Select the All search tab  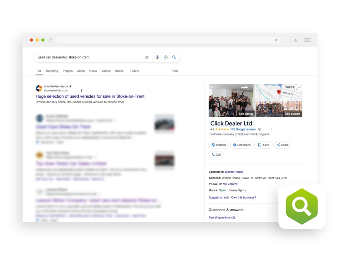click(39, 71)
